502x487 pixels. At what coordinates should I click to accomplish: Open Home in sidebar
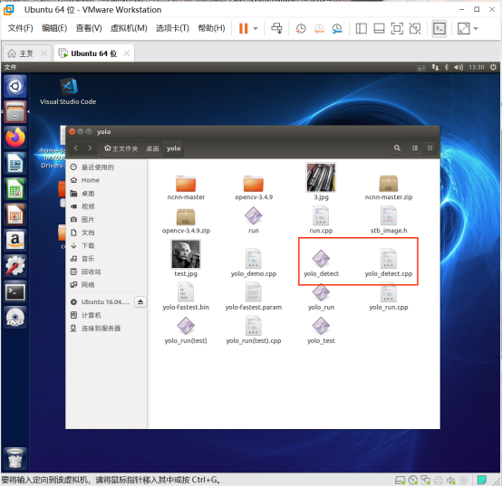point(106,180)
